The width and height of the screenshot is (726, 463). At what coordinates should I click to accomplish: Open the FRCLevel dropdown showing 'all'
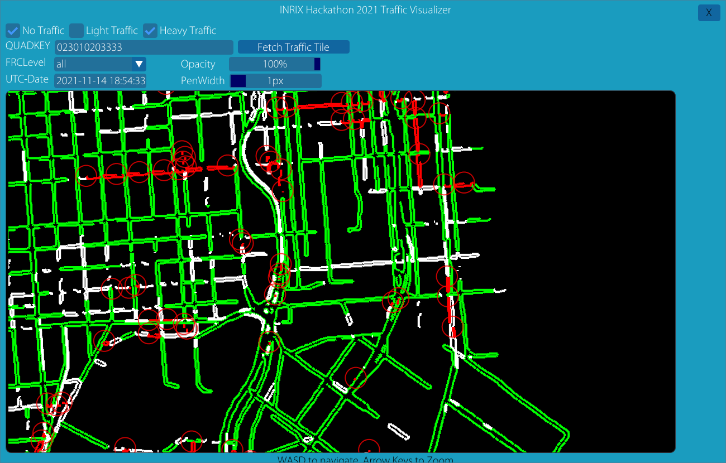coord(100,64)
